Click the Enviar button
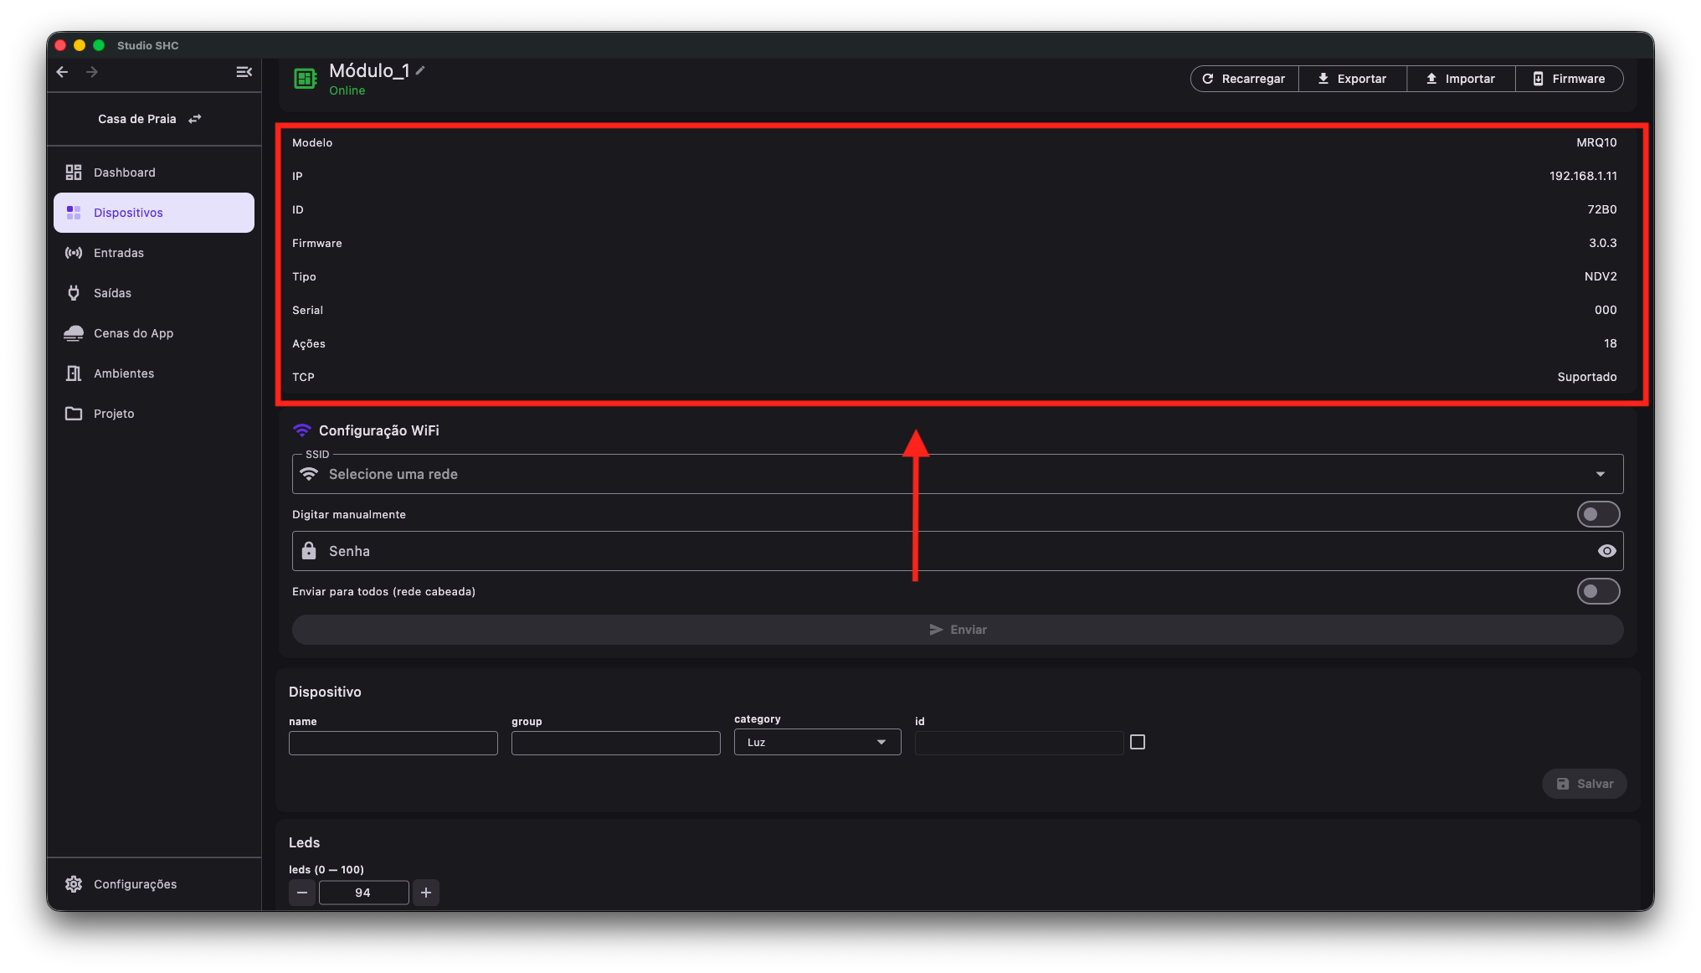1701x973 pixels. (958, 630)
